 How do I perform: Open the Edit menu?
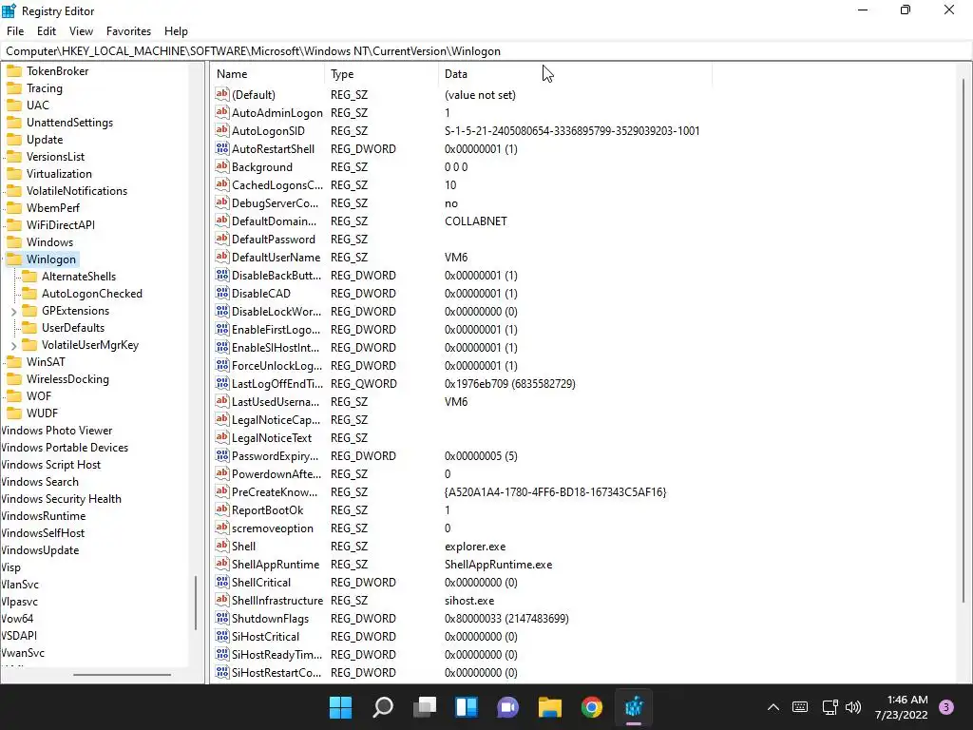(x=46, y=31)
